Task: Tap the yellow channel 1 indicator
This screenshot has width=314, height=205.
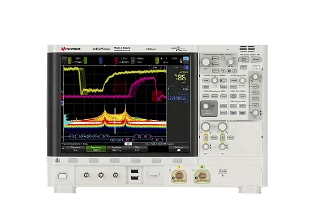Action: [x=70, y=60]
